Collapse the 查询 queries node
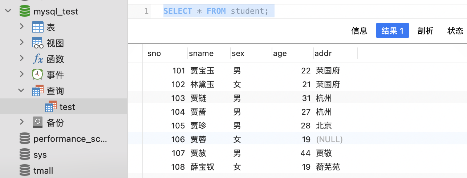 [x=22, y=90]
